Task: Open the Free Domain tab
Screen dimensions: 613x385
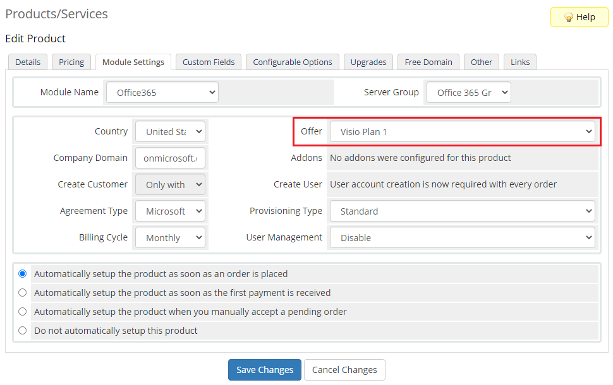Action: tap(428, 62)
